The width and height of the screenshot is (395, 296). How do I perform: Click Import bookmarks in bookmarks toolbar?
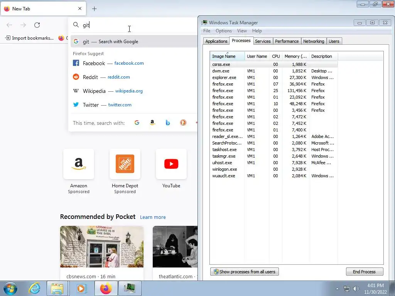29,38
